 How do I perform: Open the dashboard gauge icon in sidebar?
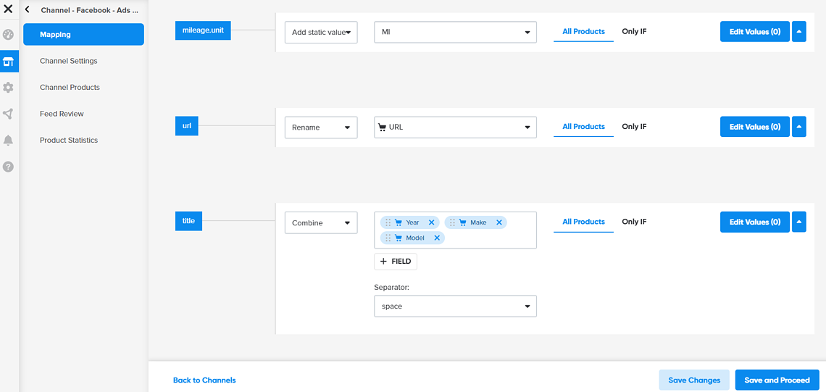coord(8,35)
